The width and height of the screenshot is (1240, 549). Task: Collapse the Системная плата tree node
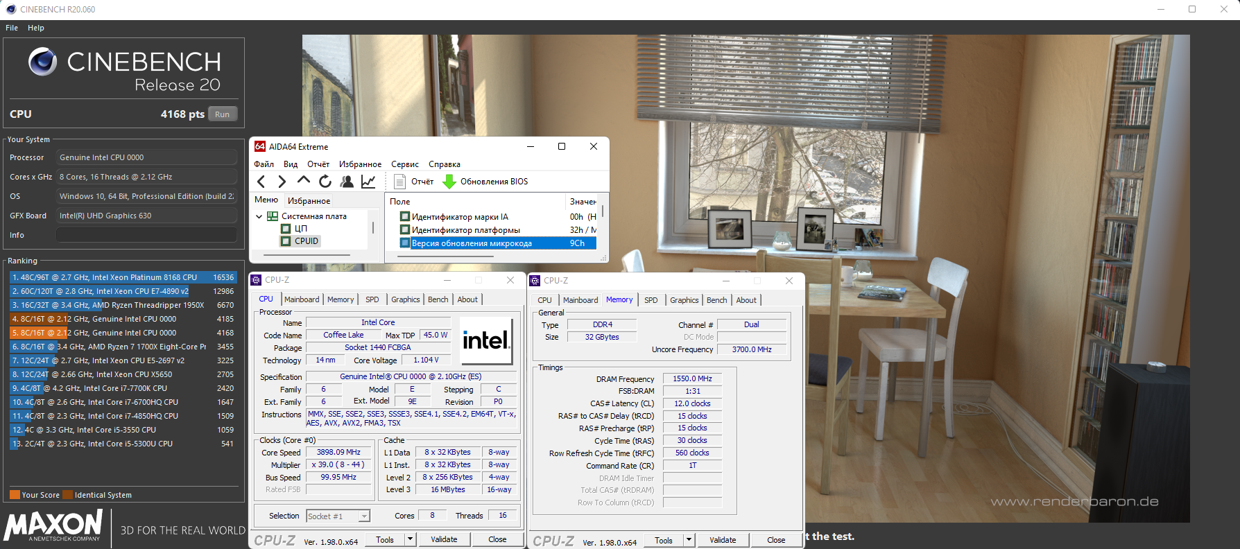tap(259, 216)
